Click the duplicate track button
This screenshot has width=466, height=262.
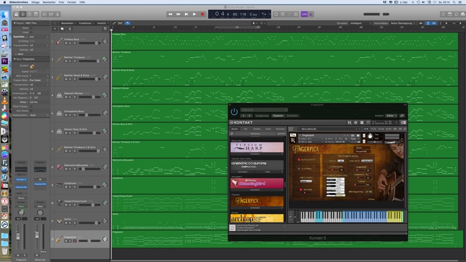point(62,29)
